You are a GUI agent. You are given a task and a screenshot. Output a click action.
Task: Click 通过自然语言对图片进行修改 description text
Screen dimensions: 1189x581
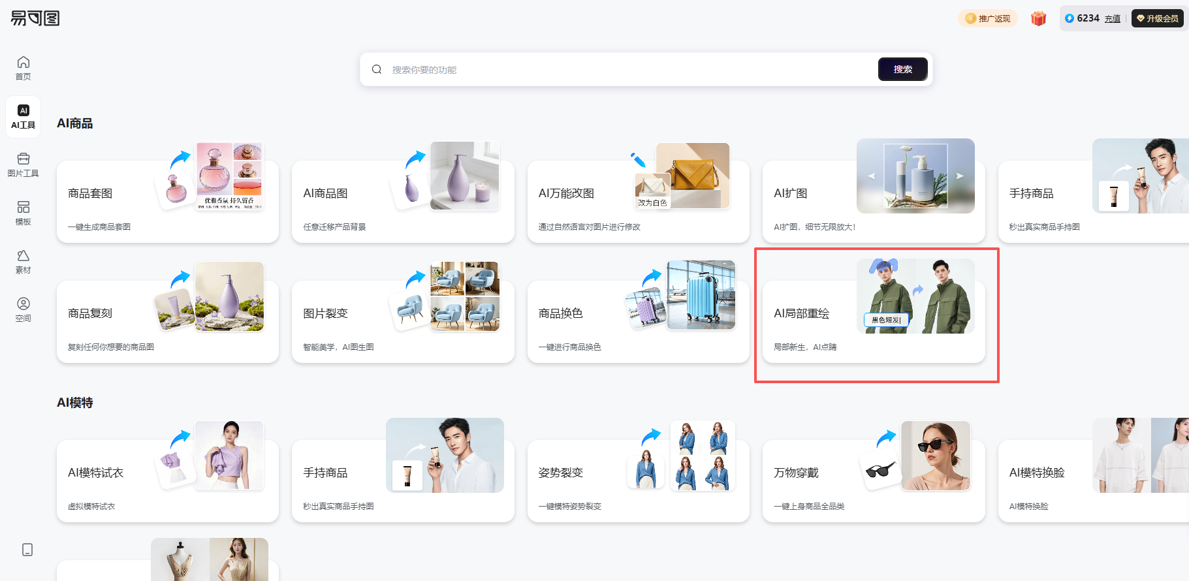[x=590, y=227]
